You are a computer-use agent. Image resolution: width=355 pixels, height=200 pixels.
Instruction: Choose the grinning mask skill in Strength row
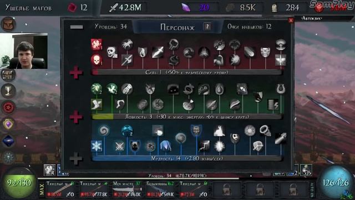[265, 52]
